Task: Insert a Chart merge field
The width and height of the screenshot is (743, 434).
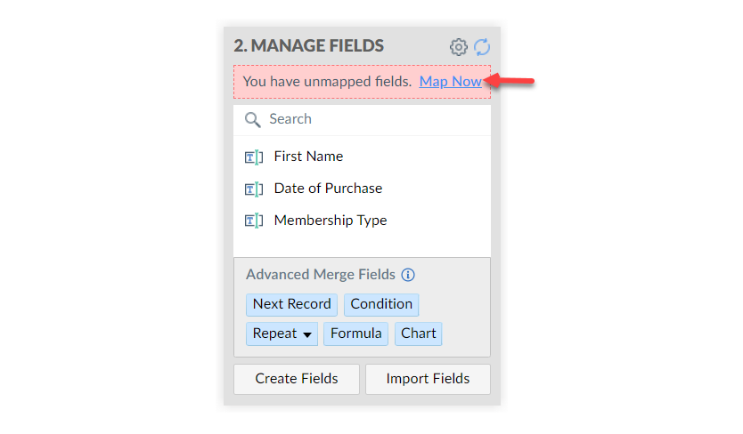Action: tap(418, 334)
